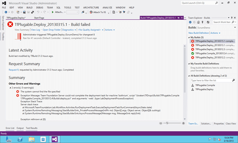The height and width of the screenshot is (143, 238).
Task: Go back in Team Explorer
Action: click(190, 22)
